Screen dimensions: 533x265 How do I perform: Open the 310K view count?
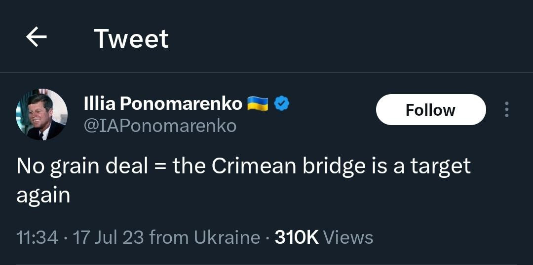(296, 237)
